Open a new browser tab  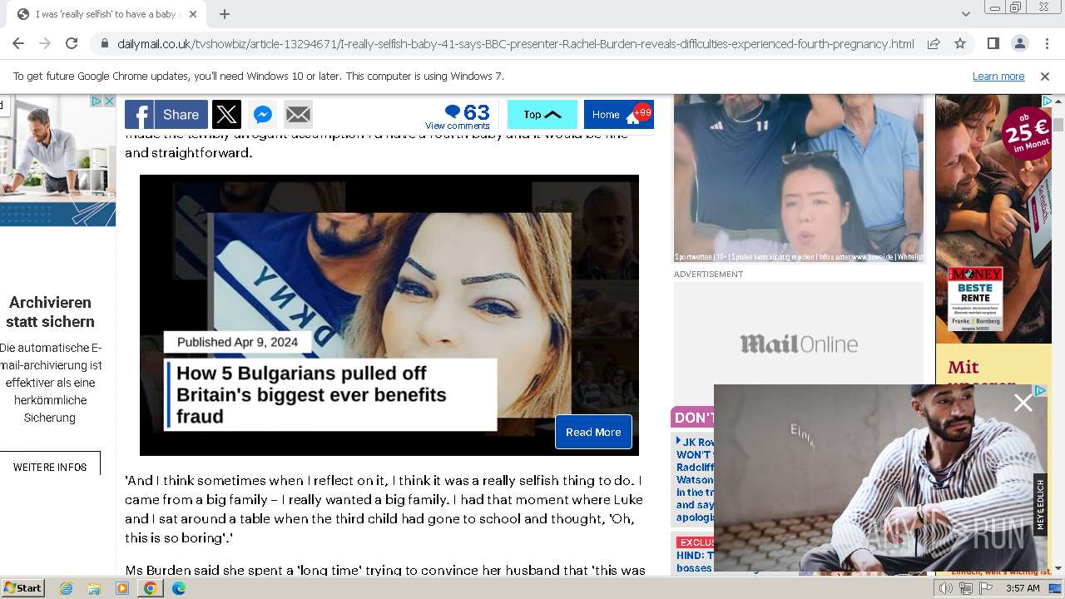pyautogui.click(x=225, y=14)
